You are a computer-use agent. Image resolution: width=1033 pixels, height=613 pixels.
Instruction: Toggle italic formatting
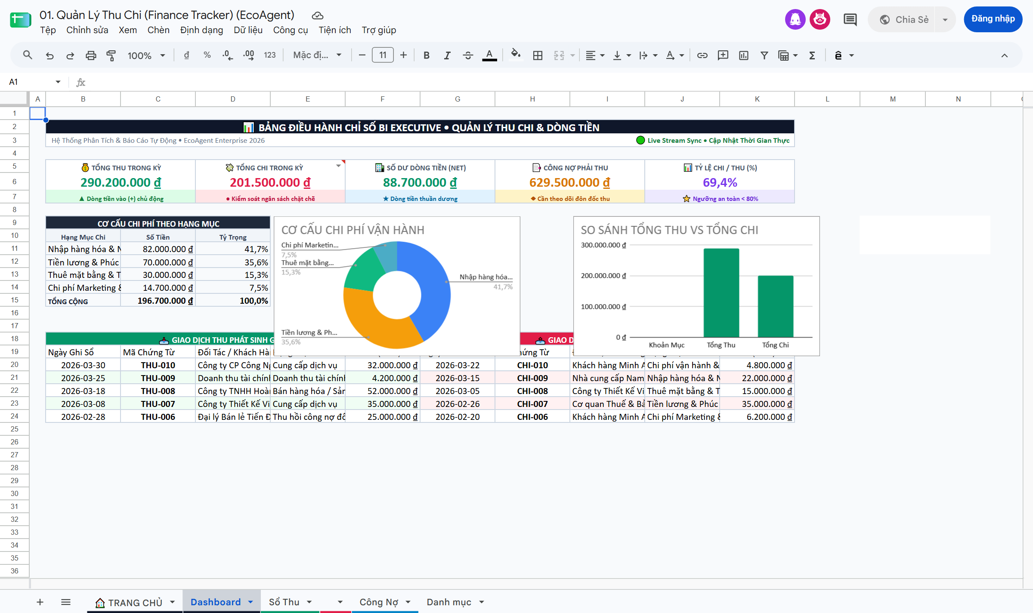[x=447, y=55]
